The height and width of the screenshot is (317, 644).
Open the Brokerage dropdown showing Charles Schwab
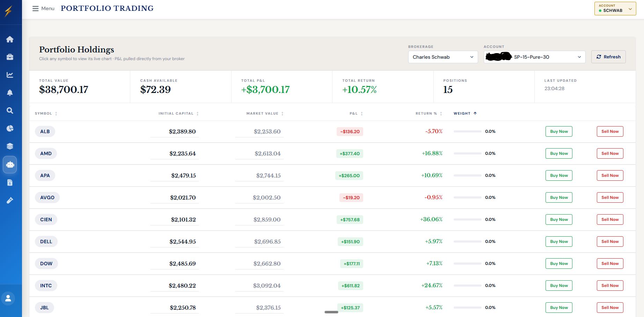tap(443, 57)
